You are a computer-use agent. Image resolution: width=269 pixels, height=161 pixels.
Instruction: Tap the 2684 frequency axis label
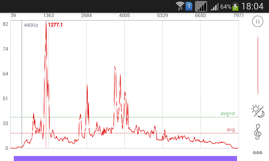86,15
